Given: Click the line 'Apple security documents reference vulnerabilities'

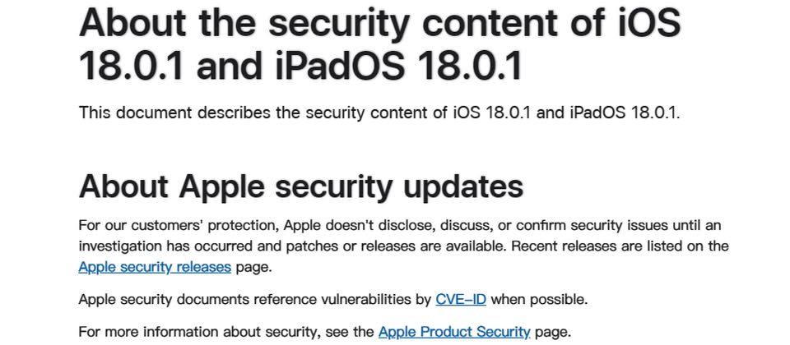Looking at the screenshot, I should coord(333,300).
